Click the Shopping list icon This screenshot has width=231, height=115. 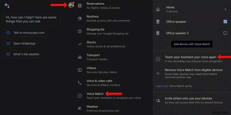[80, 31]
